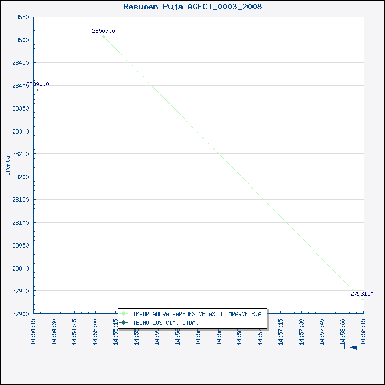Click the 28550 tick label on Y axis
385x385 pixels.
pyautogui.click(x=20, y=18)
